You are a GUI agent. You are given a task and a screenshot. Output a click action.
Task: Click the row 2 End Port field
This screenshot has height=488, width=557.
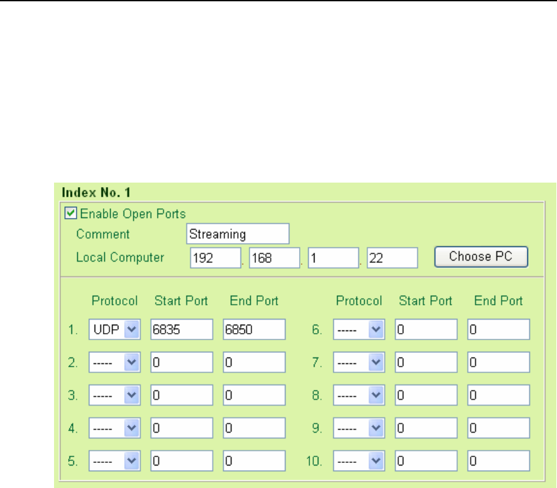254,362
